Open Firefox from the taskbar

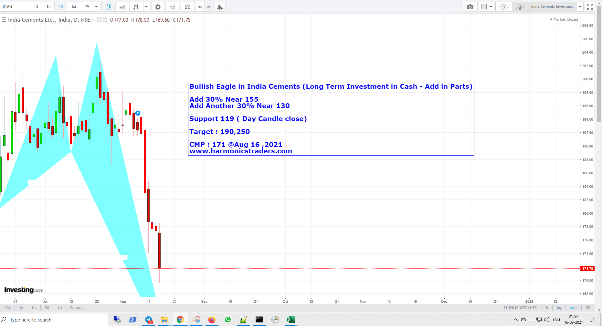click(212, 320)
